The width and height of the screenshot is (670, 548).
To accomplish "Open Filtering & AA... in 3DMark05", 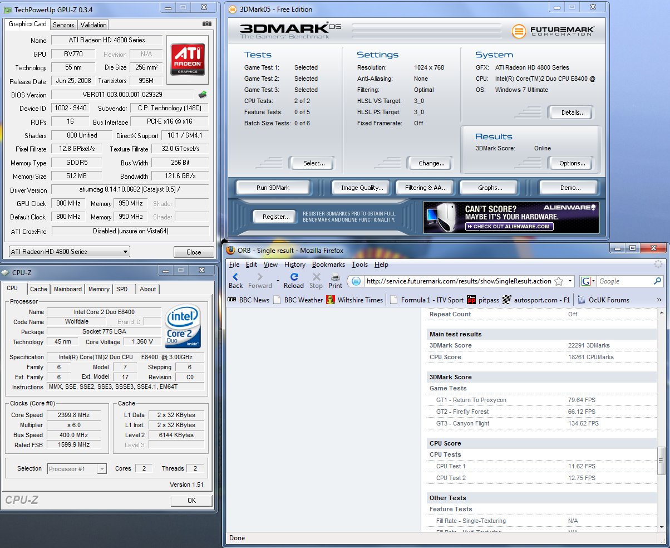I will point(426,188).
